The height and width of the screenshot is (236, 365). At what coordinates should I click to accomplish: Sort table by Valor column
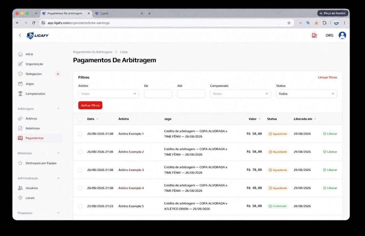(x=255, y=119)
